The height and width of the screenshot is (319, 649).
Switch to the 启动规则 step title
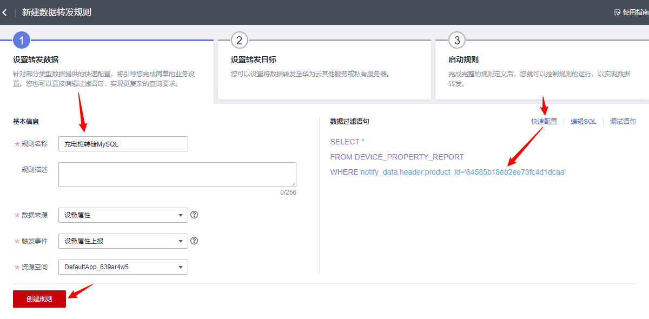[463, 59]
